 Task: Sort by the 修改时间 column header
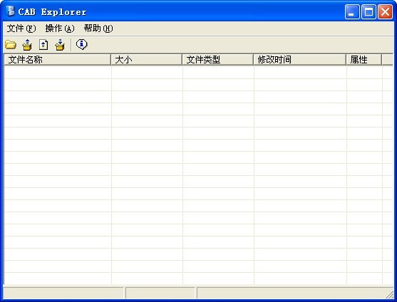pyautogui.click(x=300, y=60)
